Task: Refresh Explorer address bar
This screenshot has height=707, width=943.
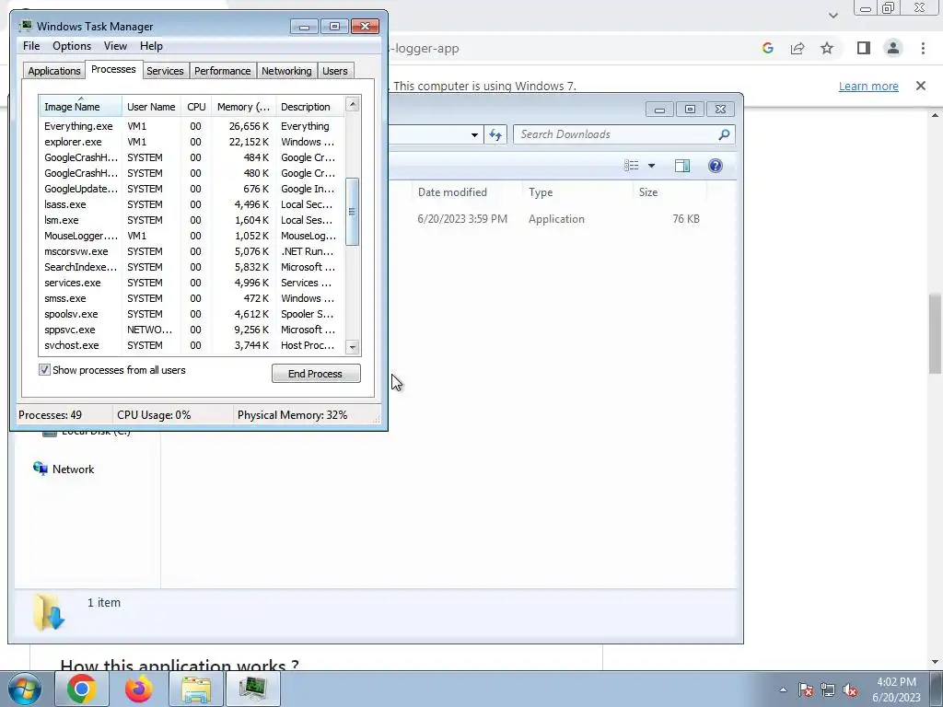Action: 495,134
